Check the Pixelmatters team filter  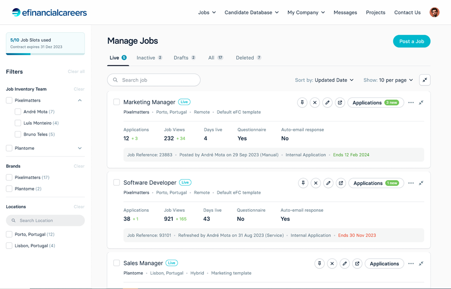(x=9, y=100)
